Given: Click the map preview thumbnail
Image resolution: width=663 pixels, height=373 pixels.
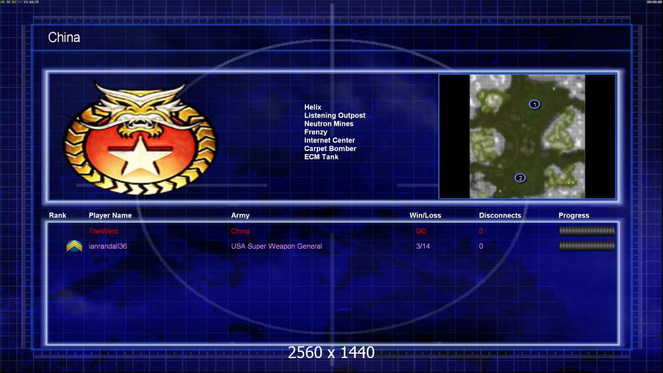Looking at the screenshot, I should (x=527, y=136).
